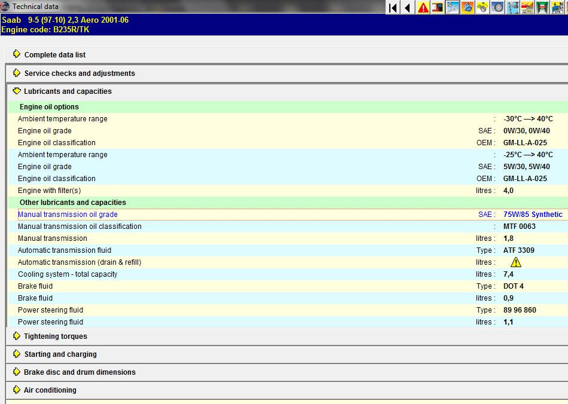The image size is (568, 404).
Task: Click the 0W/30, 0W/40 oil grade value
Action: [527, 131]
